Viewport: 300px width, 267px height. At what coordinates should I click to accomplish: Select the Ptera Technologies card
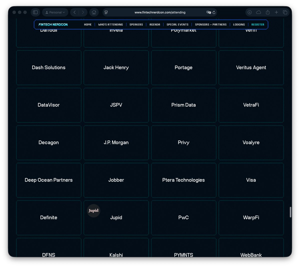tap(184, 180)
